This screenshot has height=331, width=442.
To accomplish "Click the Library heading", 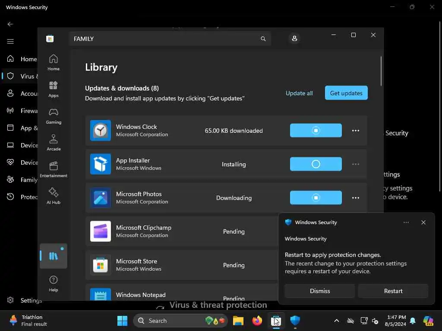I will [x=101, y=67].
